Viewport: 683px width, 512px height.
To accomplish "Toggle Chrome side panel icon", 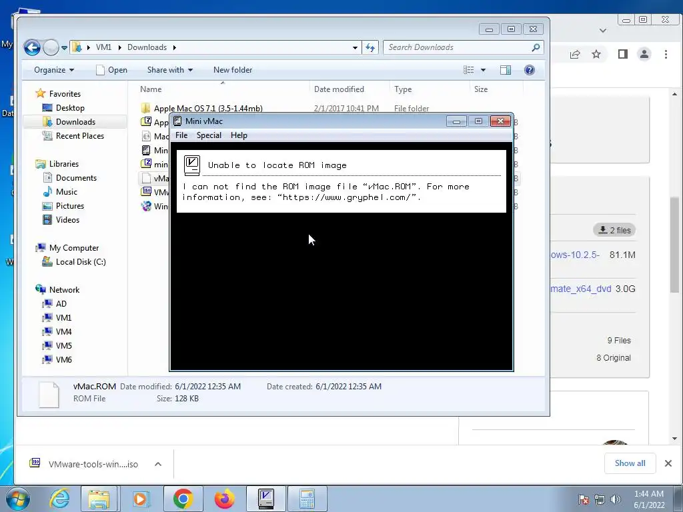I will 623,54.
